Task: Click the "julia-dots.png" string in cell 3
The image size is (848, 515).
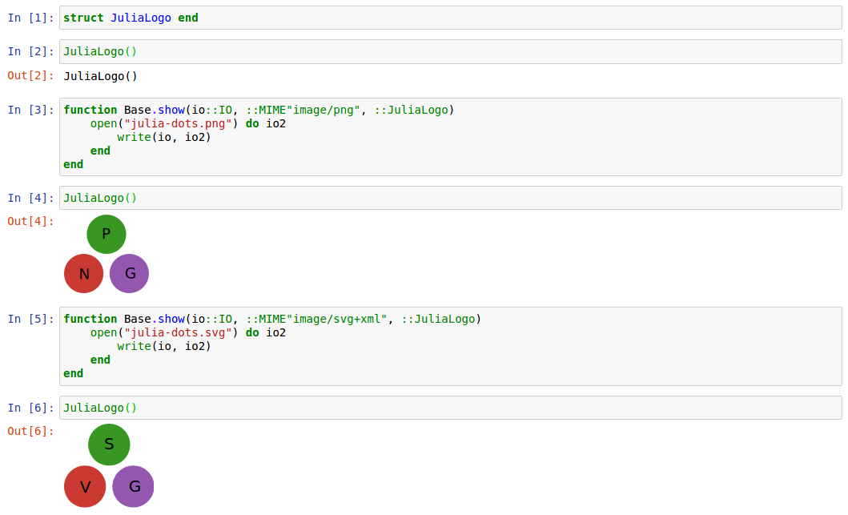Action: pyautogui.click(x=178, y=124)
